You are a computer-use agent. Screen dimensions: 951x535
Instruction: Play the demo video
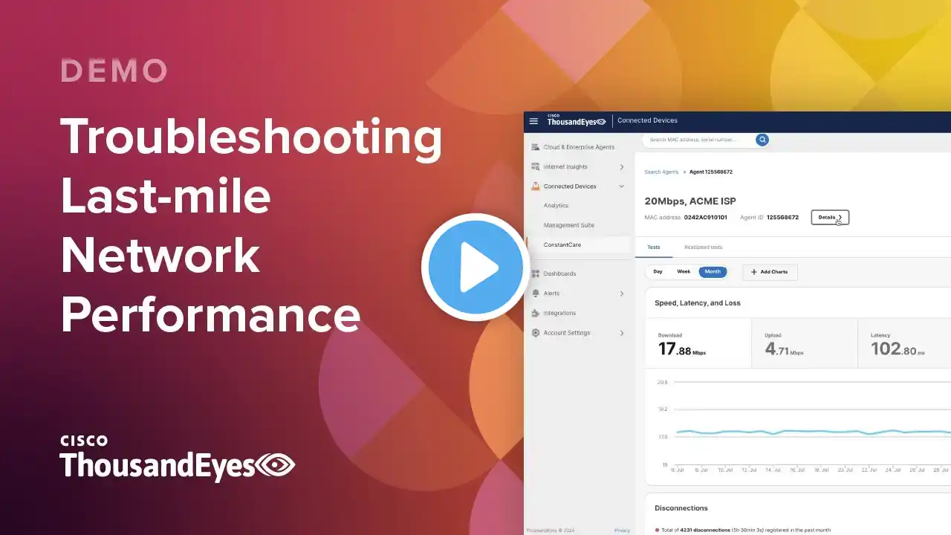(475, 267)
